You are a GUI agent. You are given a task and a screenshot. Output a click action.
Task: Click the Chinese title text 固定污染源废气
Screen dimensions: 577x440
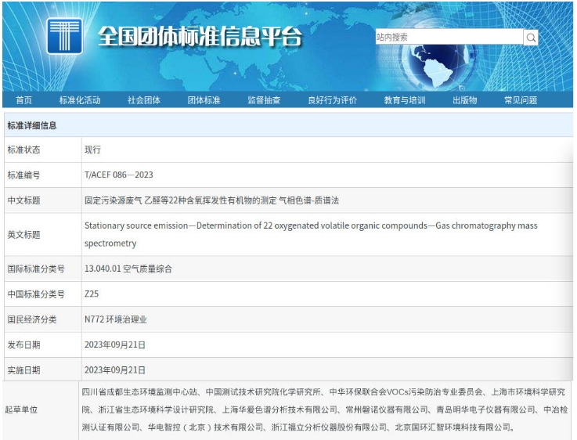pos(211,200)
